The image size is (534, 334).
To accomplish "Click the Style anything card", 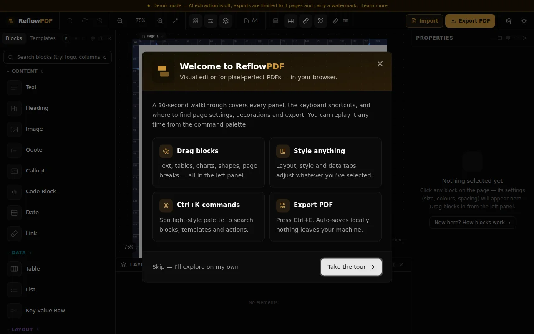I will [x=325, y=162].
